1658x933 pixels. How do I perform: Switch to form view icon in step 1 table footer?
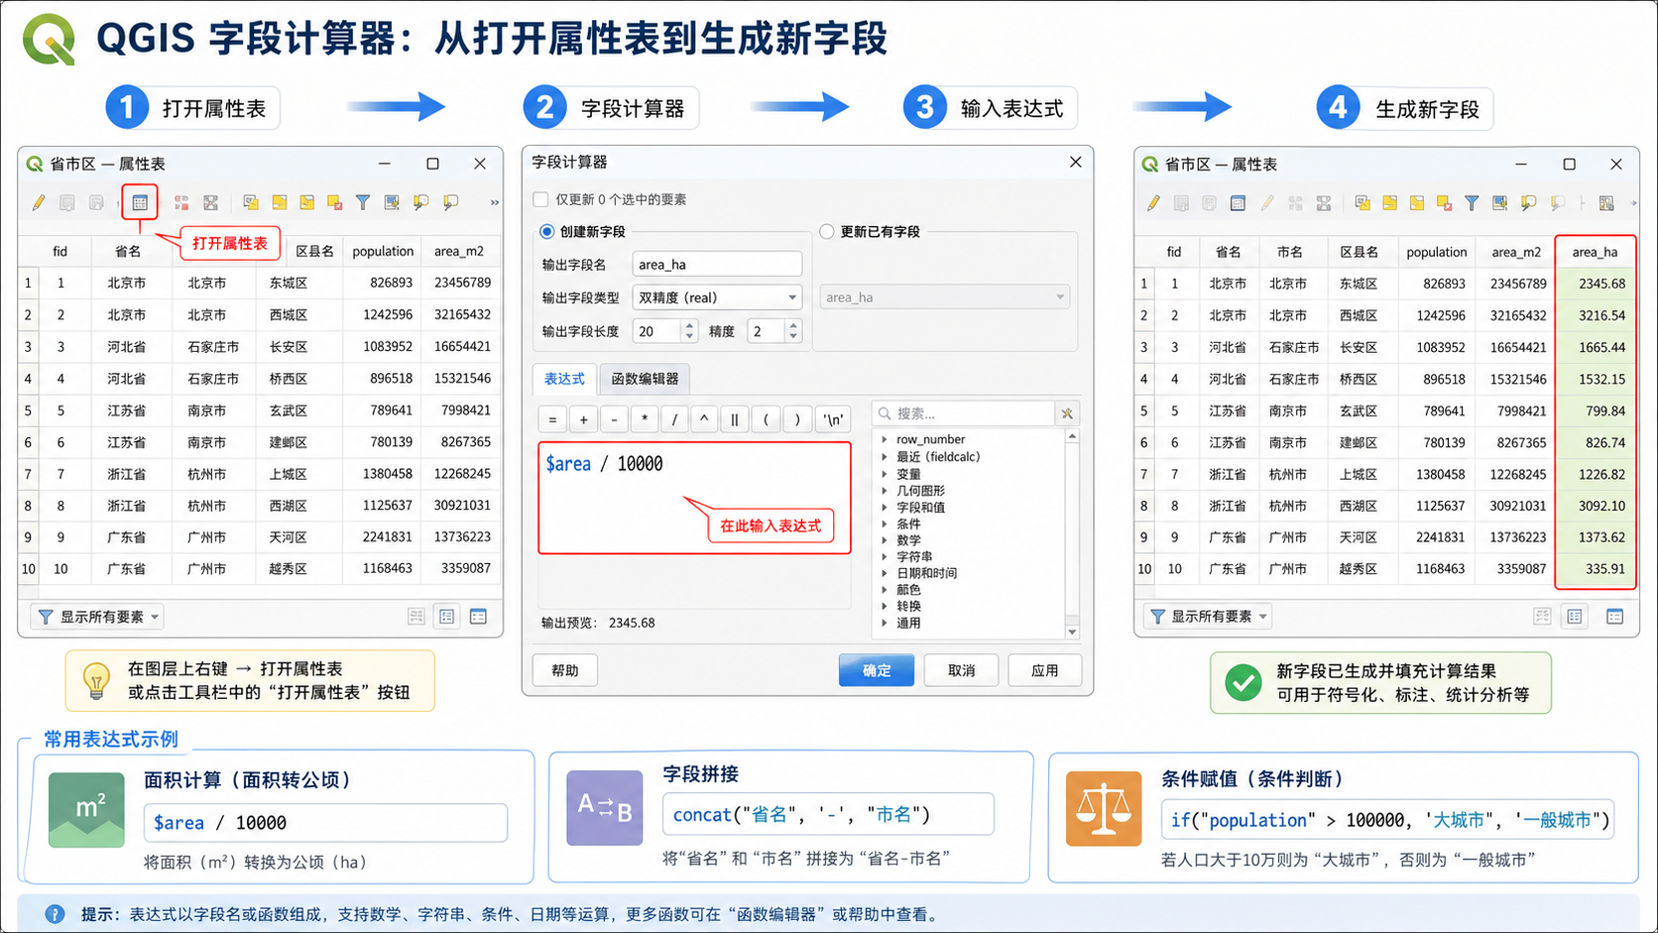tap(447, 617)
